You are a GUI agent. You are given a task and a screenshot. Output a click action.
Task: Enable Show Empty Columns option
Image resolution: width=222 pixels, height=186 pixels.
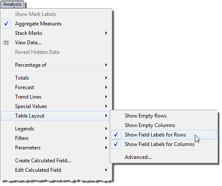click(x=164, y=125)
